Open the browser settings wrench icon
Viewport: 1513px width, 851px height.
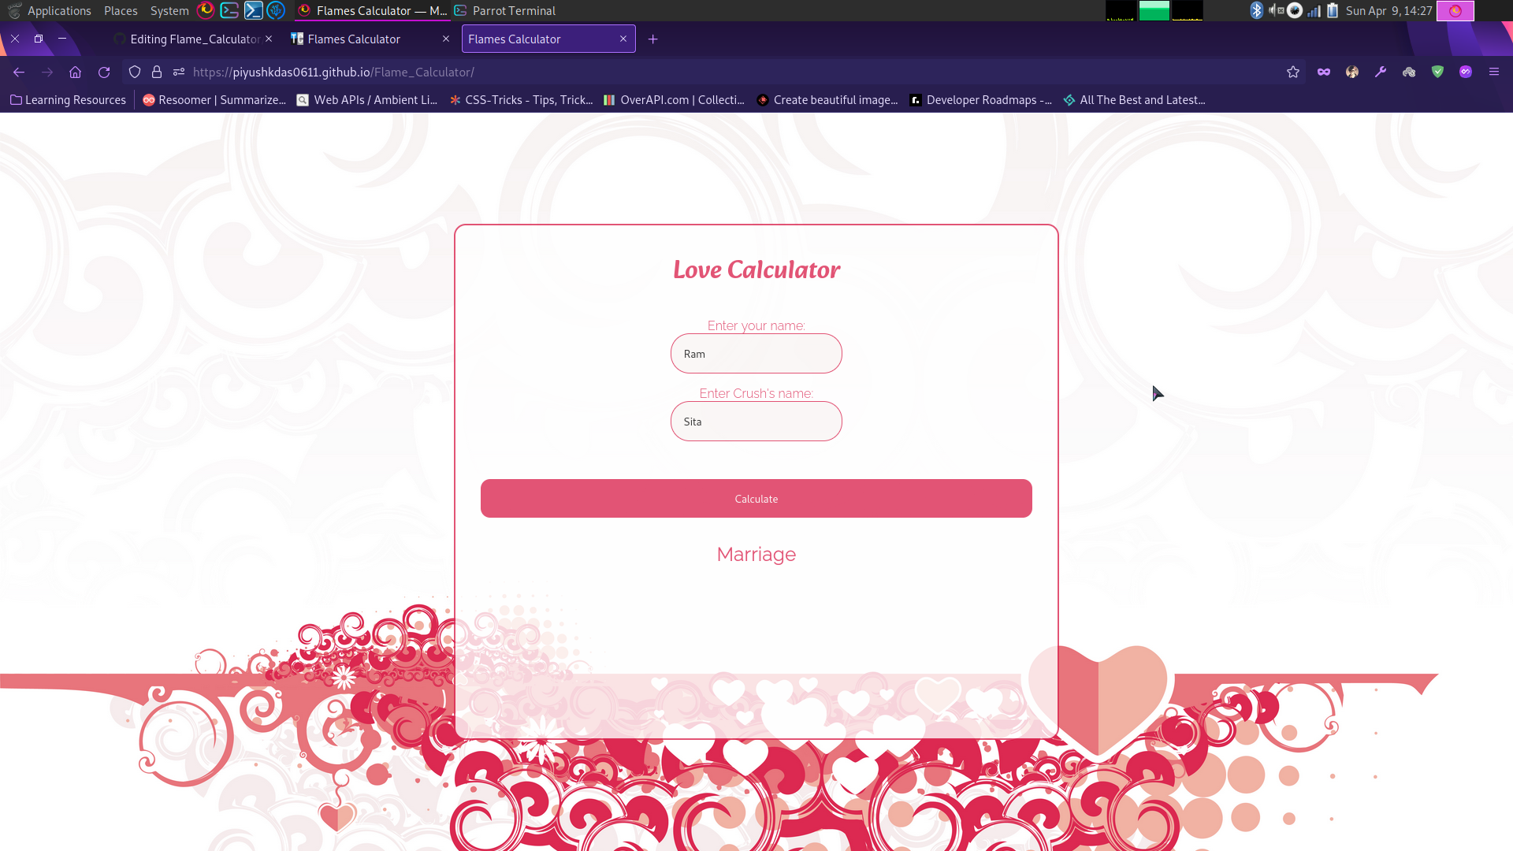coord(1381,72)
